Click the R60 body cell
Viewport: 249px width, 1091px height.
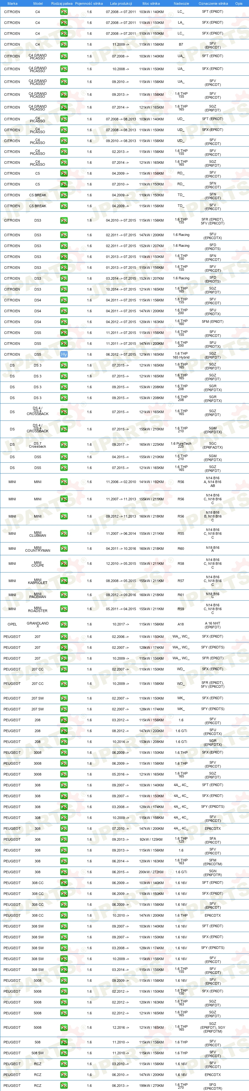point(181,549)
